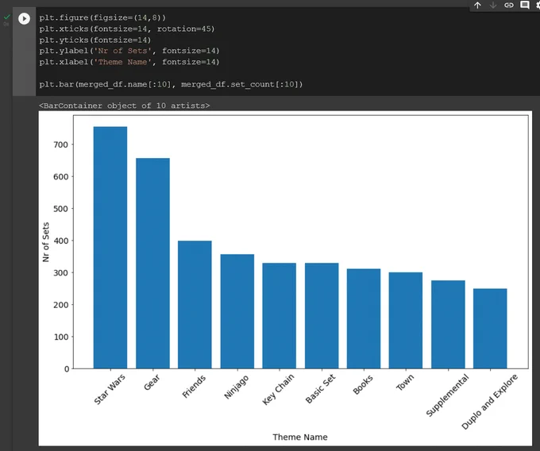The height and width of the screenshot is (451, 540).
Task: Click the green execution checkmark indicator
Action: point(7,17)
